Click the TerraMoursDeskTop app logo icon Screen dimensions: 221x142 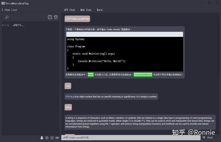pyautogui.click(x=3, y=3)
